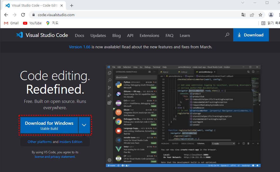
Task: Click the padlock site info icon
Action: tap(33, 15)
